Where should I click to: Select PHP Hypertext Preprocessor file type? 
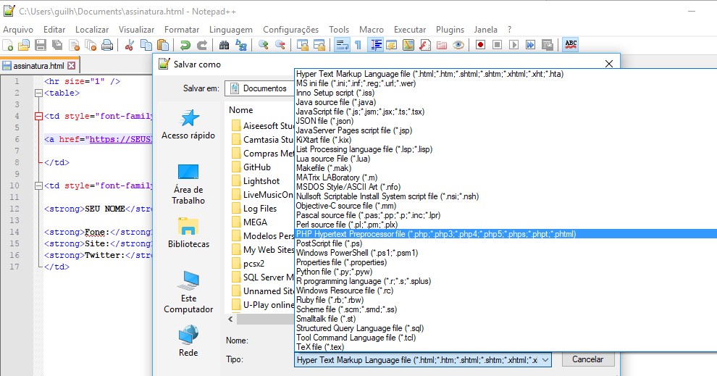pos(506,234)
